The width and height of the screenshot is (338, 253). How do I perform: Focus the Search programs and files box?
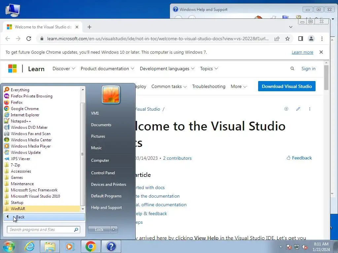pos(43,230)
